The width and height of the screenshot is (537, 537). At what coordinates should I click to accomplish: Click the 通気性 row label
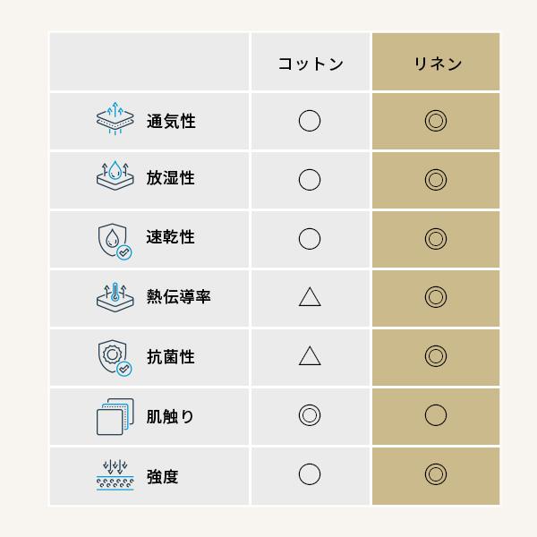point(171,121)
